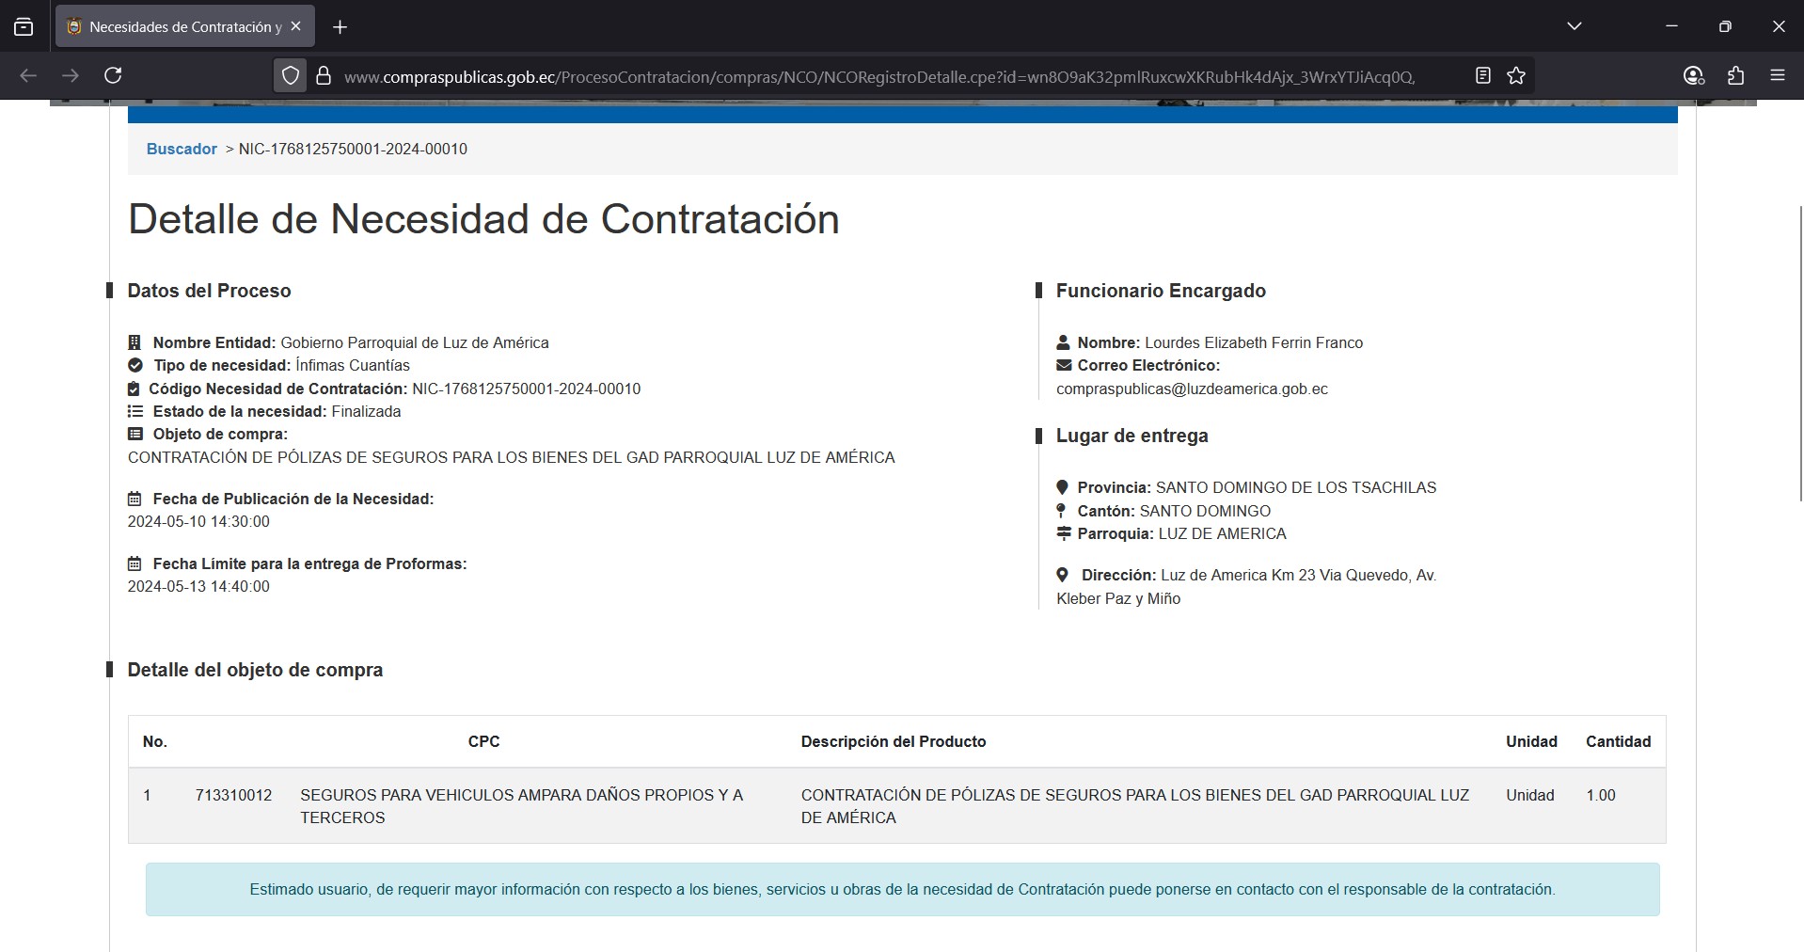Toggle reader view
1804x952 pixels.
1483,75
